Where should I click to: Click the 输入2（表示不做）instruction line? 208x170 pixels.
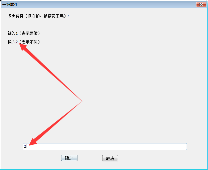24,42
